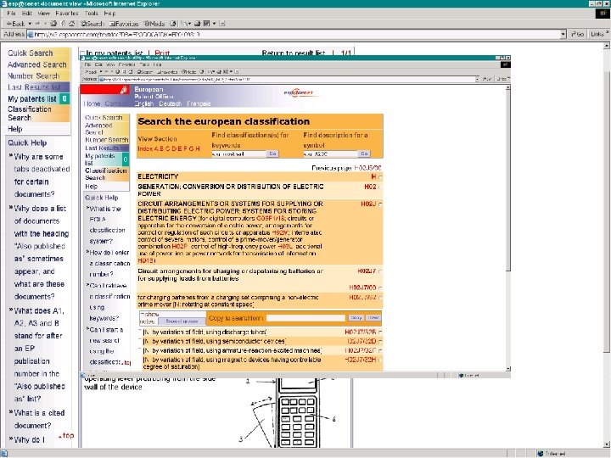Click the Internet zone icon in status bar
The height and width of the screenshot is (458, 611).
point(540,454)
